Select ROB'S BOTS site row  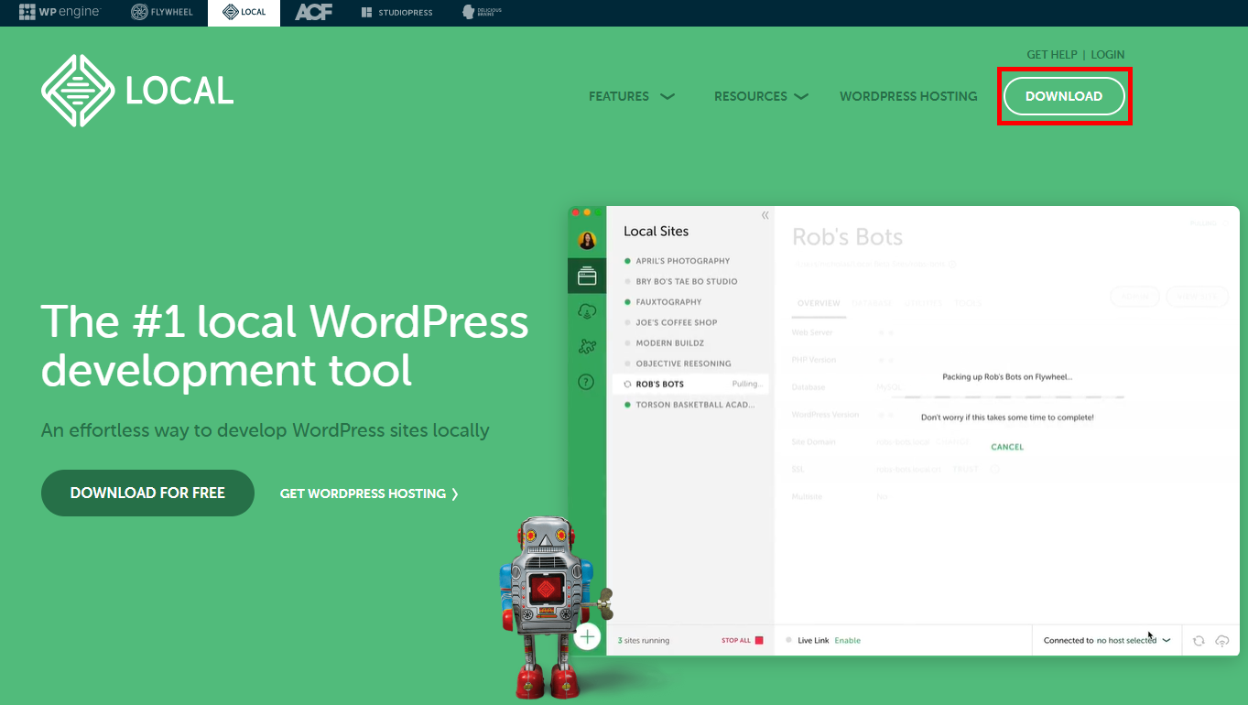click(690, 385)
